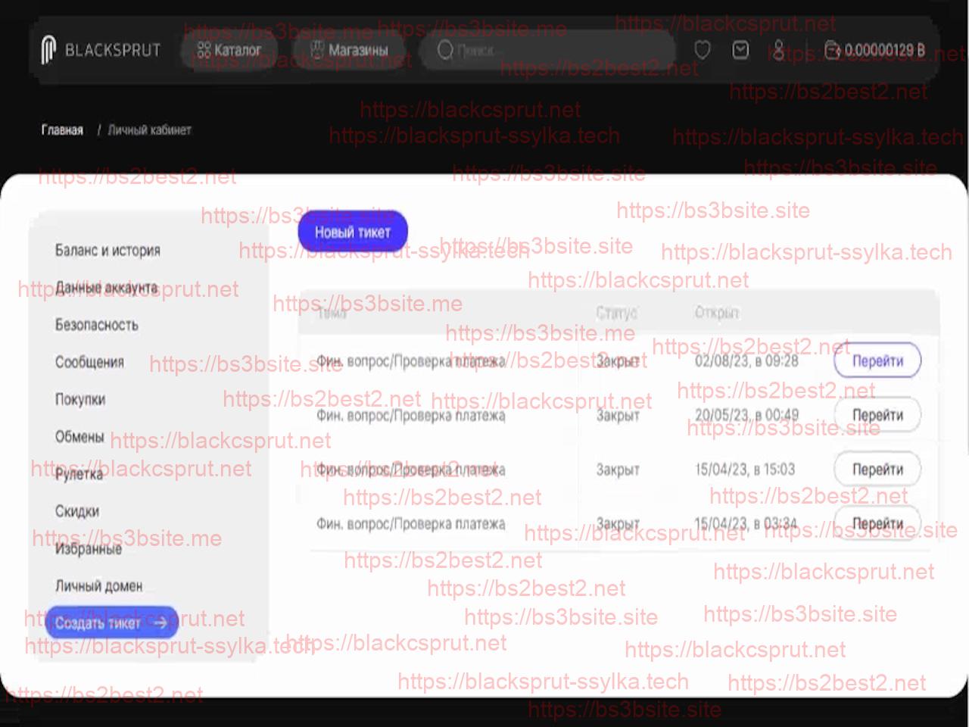Click Перейти for ticket opened at 15:03
969x727 pixels.
(x=877, y=470)
